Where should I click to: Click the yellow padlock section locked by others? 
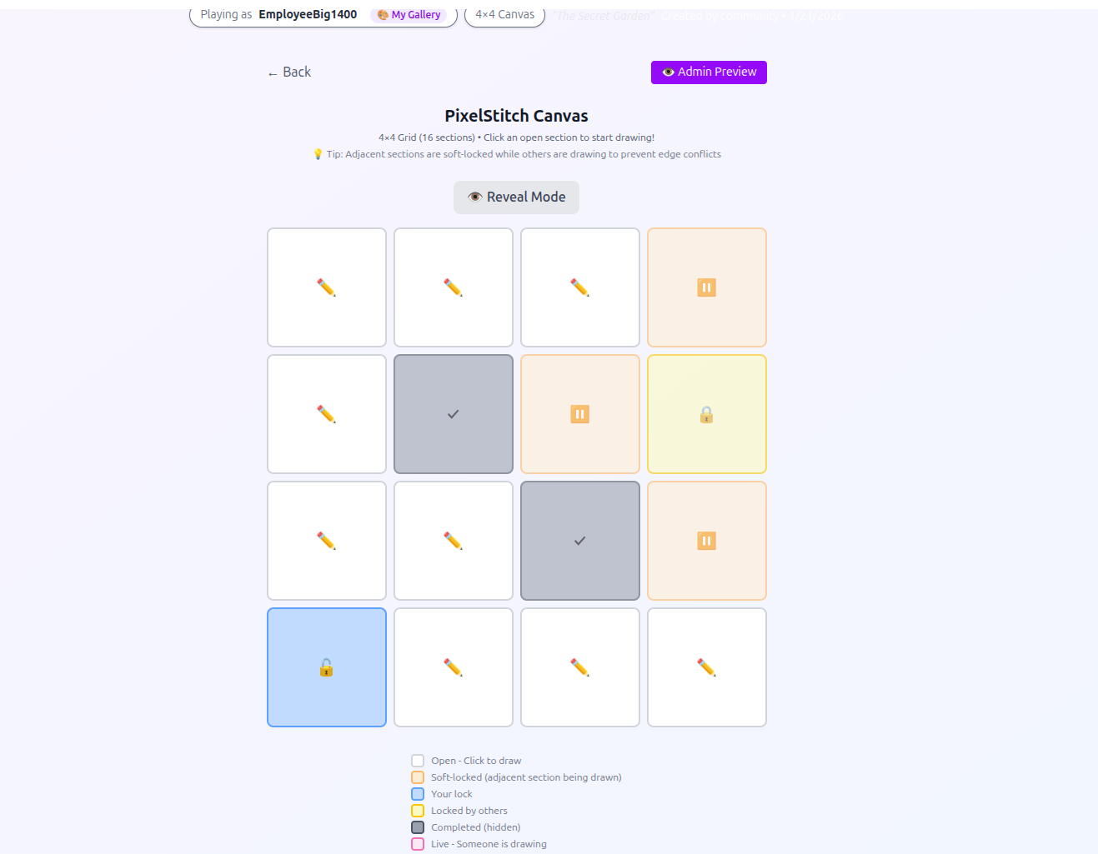[707, 414]
